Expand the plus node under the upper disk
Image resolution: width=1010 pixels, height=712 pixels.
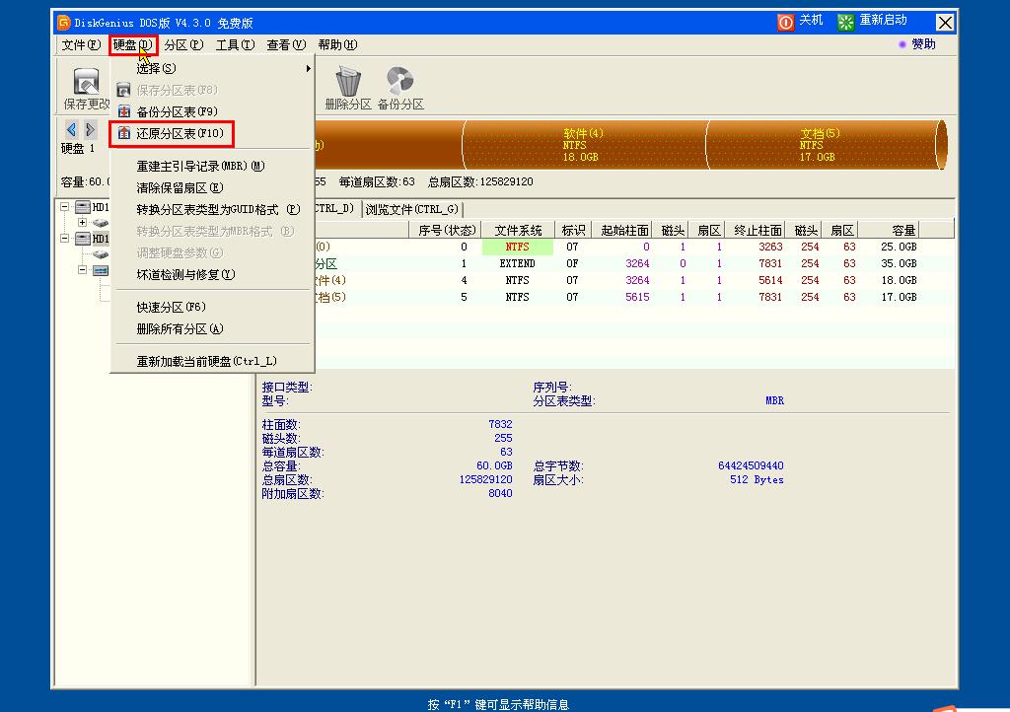[83, 222]
